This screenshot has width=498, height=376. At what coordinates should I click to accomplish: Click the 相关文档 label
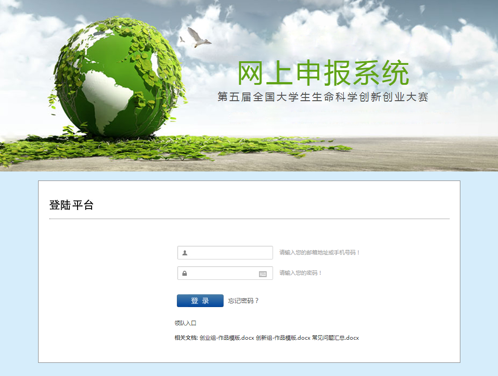(186, 338)
